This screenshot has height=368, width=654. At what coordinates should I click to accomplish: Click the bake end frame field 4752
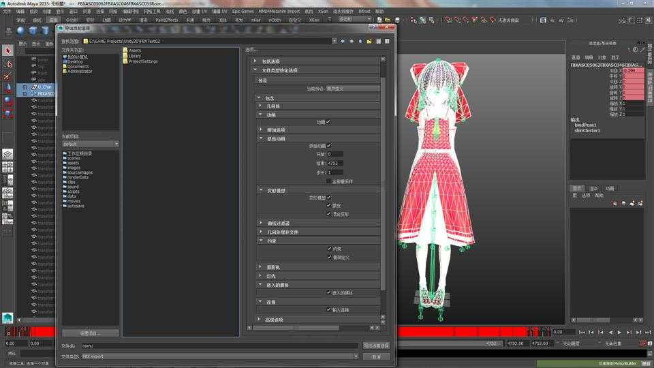pyautogui.click(x=335, y=164)
